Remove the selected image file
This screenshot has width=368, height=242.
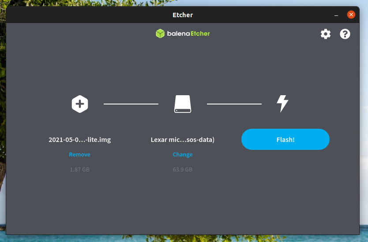tap(79, 155)
